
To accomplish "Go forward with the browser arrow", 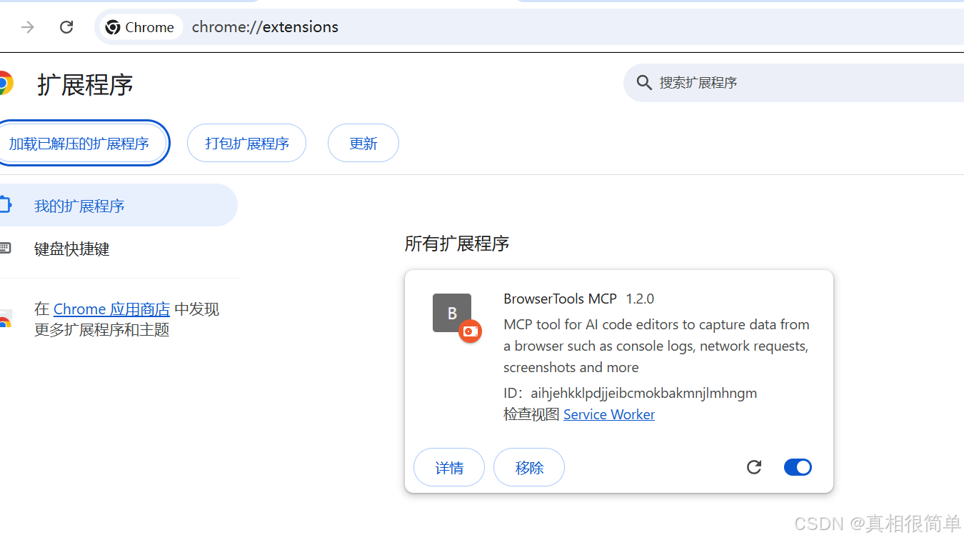I will pos(28,27).
